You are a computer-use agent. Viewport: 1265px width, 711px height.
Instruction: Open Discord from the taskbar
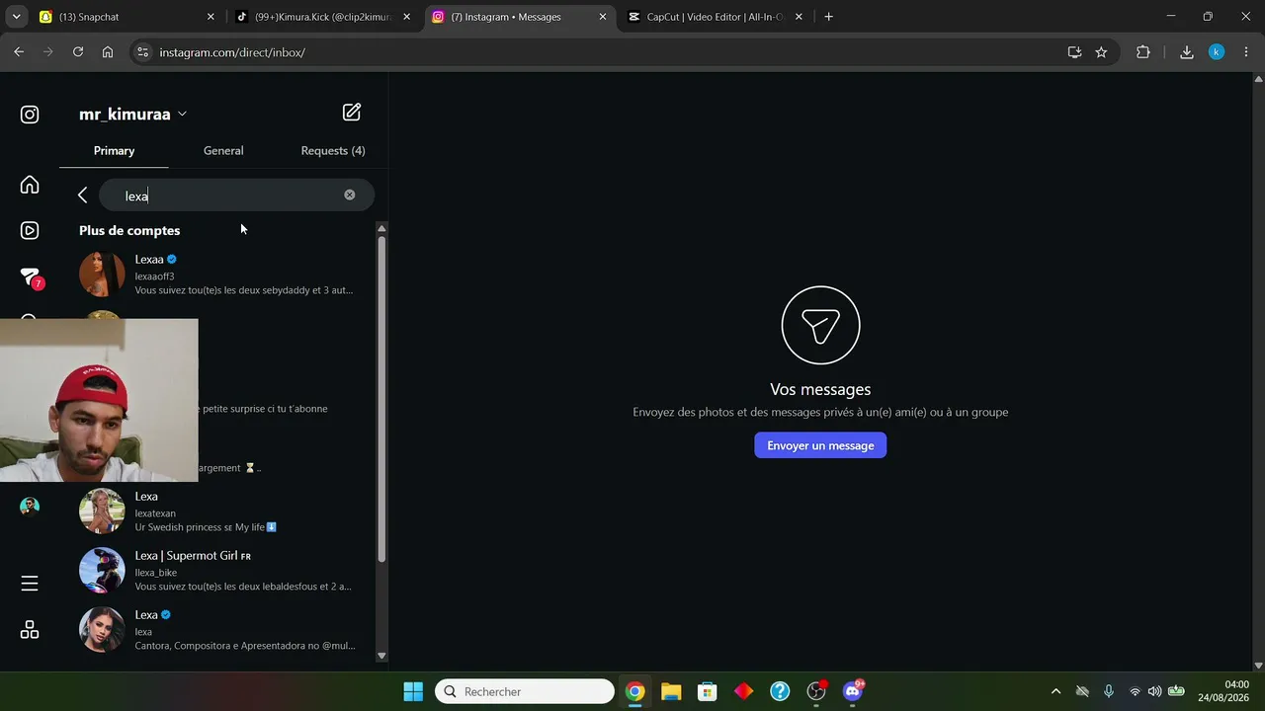click(853, 691)
